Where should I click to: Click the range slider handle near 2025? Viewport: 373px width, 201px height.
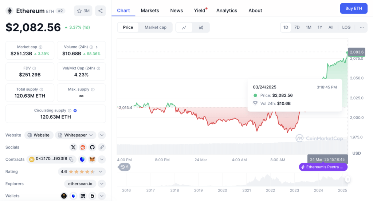point(348,180)
